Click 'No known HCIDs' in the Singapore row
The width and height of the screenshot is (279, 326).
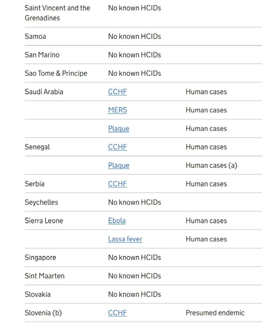tap(134, 257)
